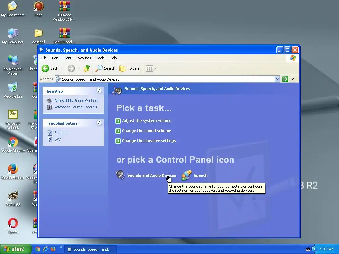339x254 pixels.
Task: Open the View menu
Action: point(67,58)
